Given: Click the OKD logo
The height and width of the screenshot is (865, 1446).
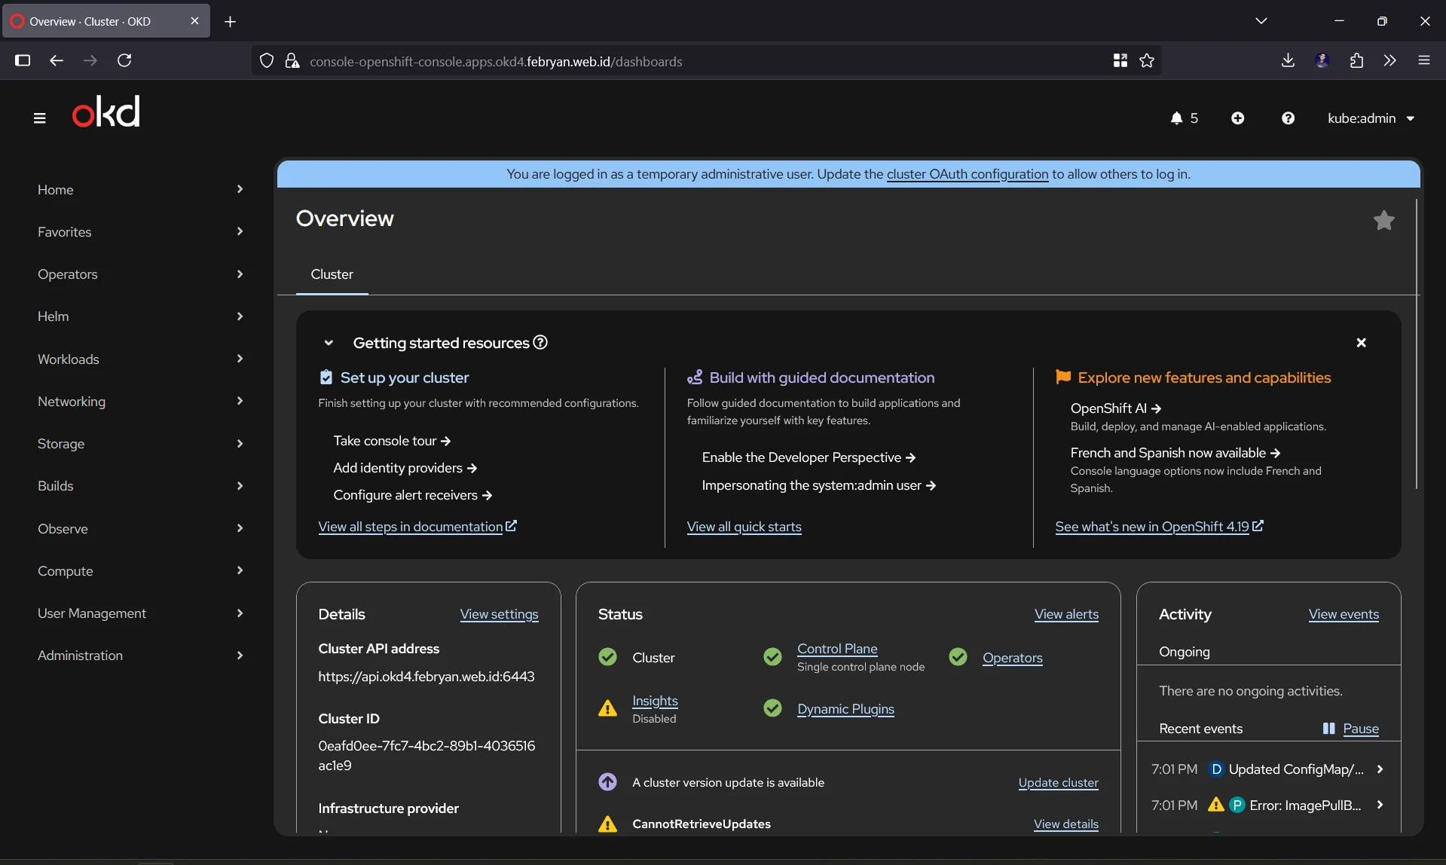Looking at the screenshot, I should point(105,112).
